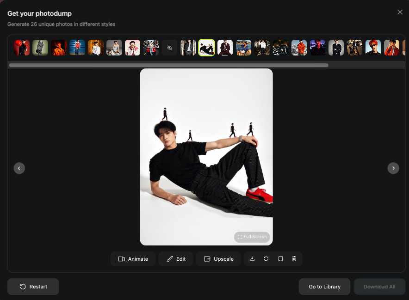Viewport: 409px width, 300px height.
Task: Select the hidden photo placeholder with crossed-eye icon
Action: click(x=169, y=48)
